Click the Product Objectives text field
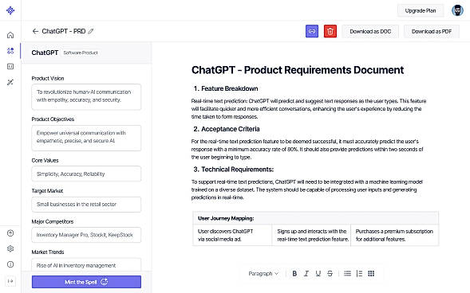Viewport: 470px width, 293px height. [86, 138]
